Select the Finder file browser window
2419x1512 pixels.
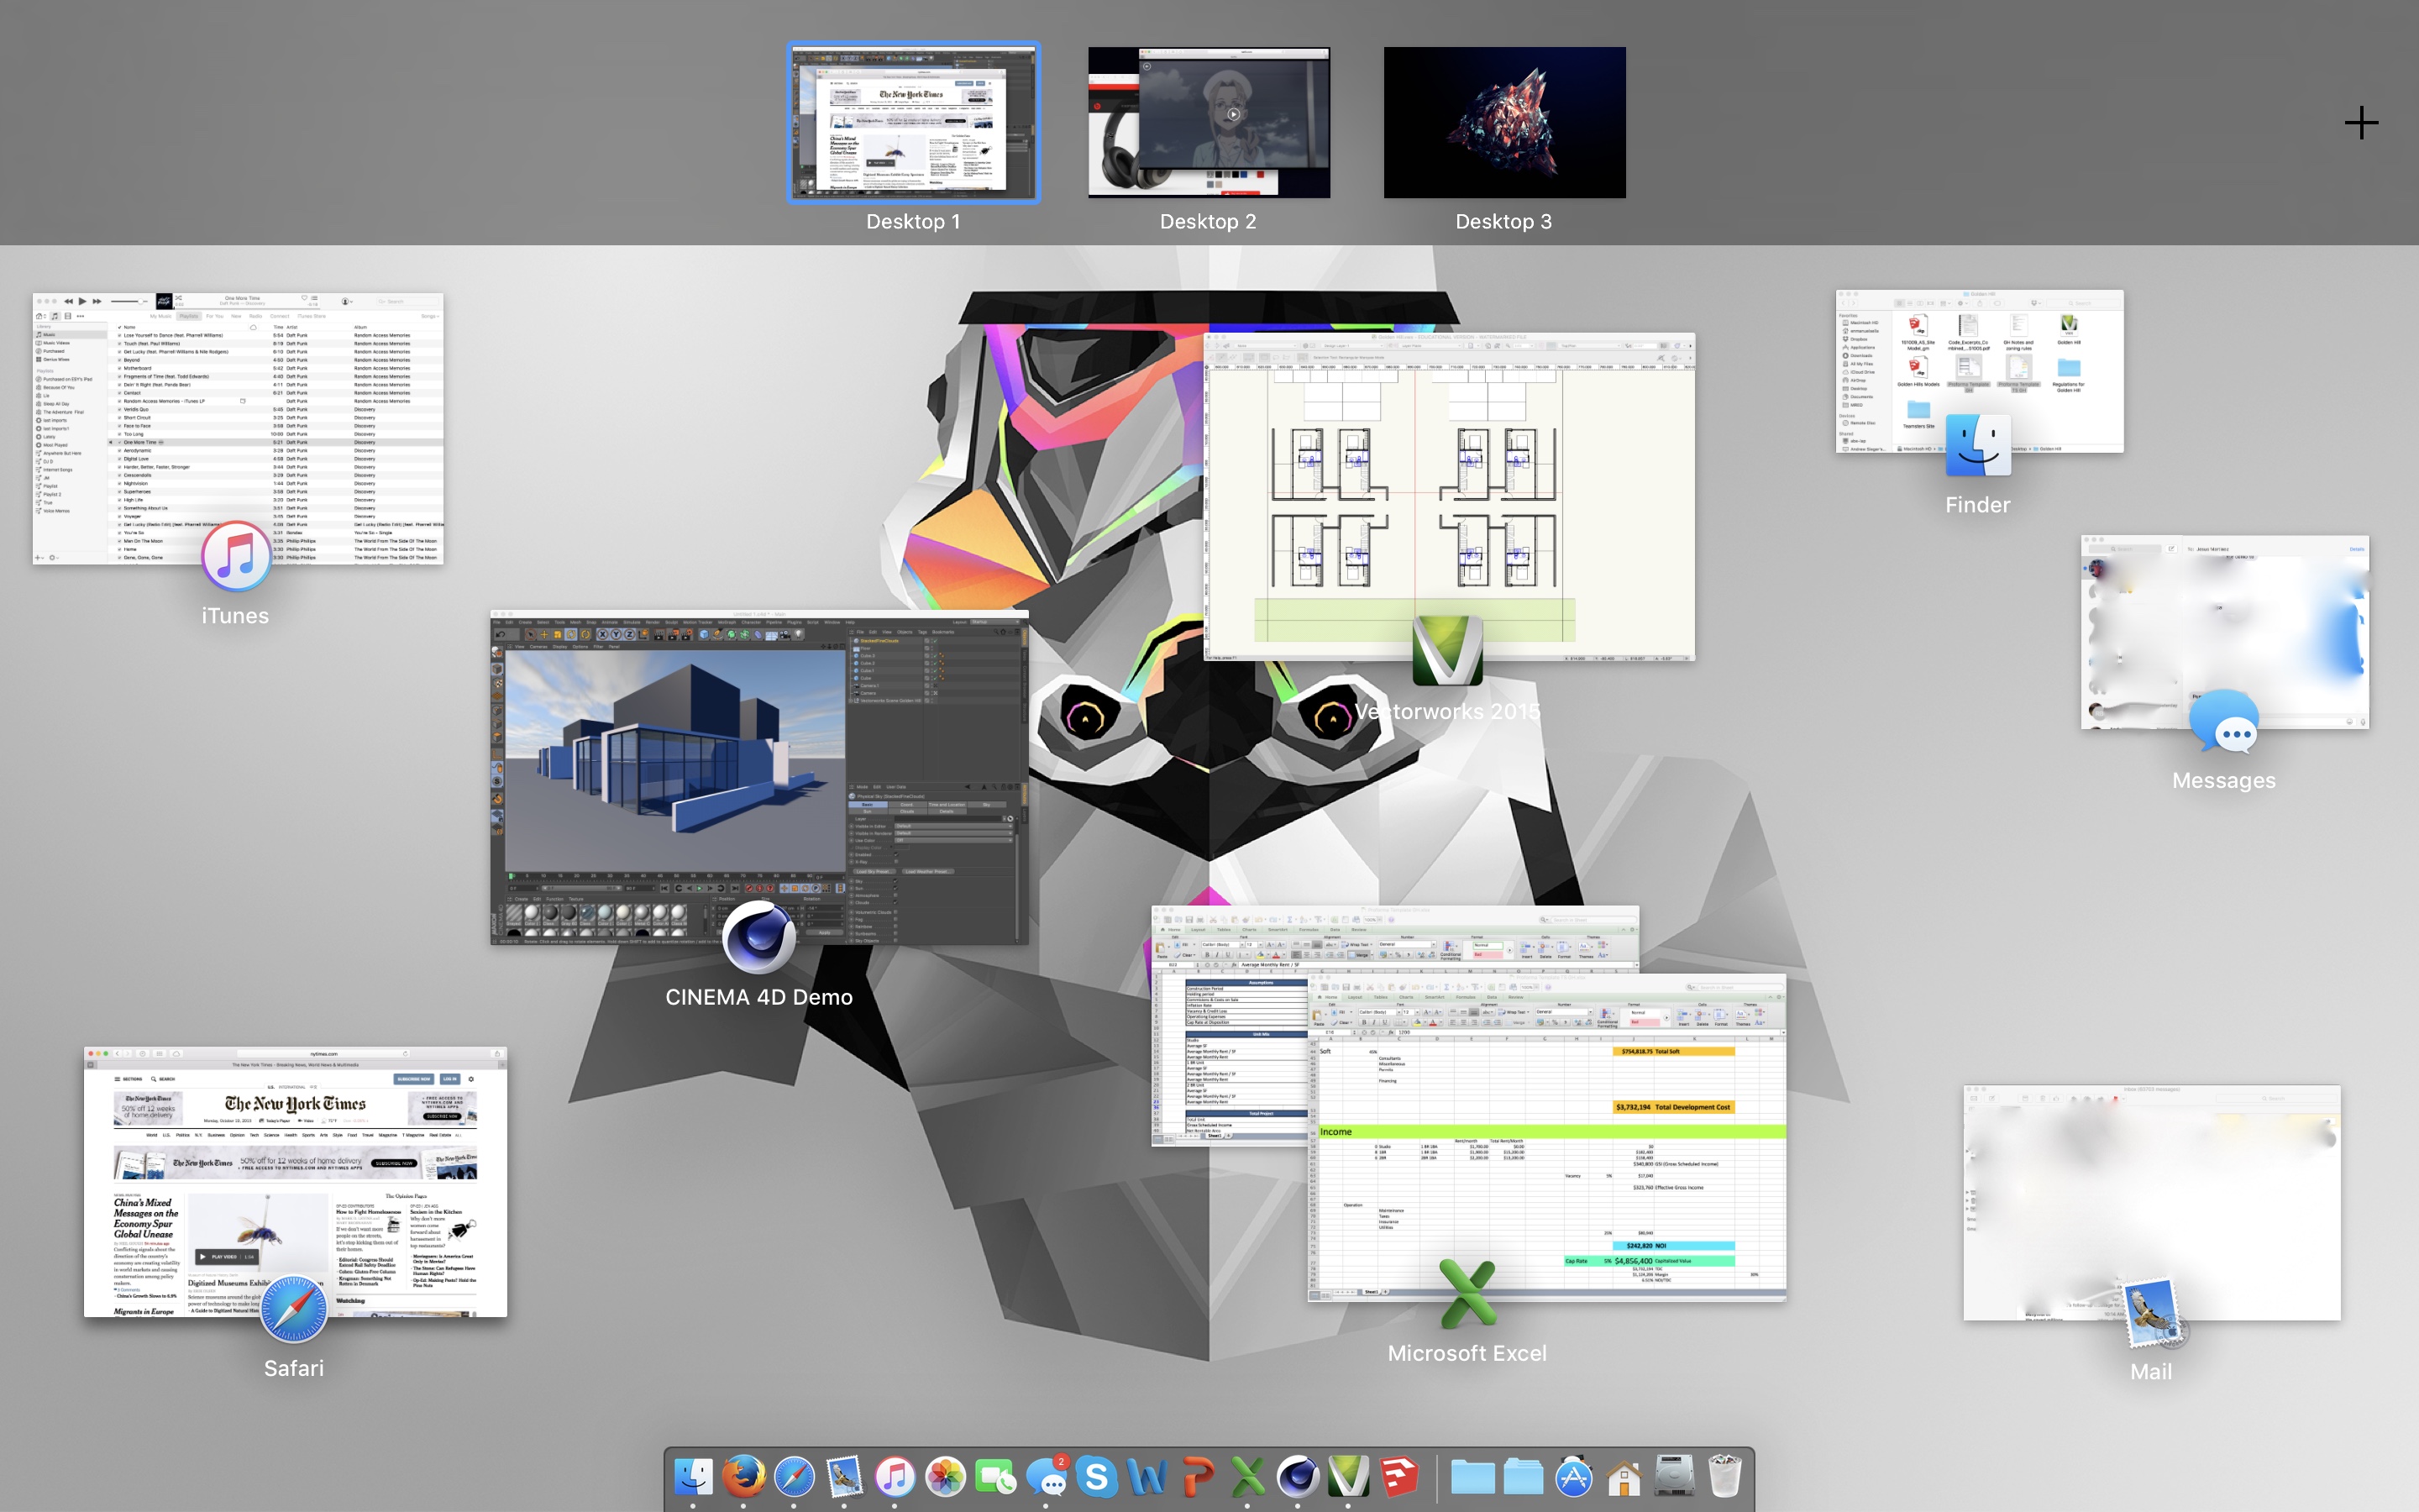[x=1979, y=371]
